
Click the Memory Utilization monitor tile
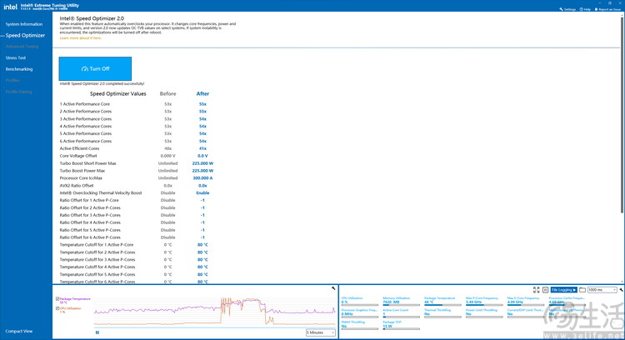(x=401, y=302)
